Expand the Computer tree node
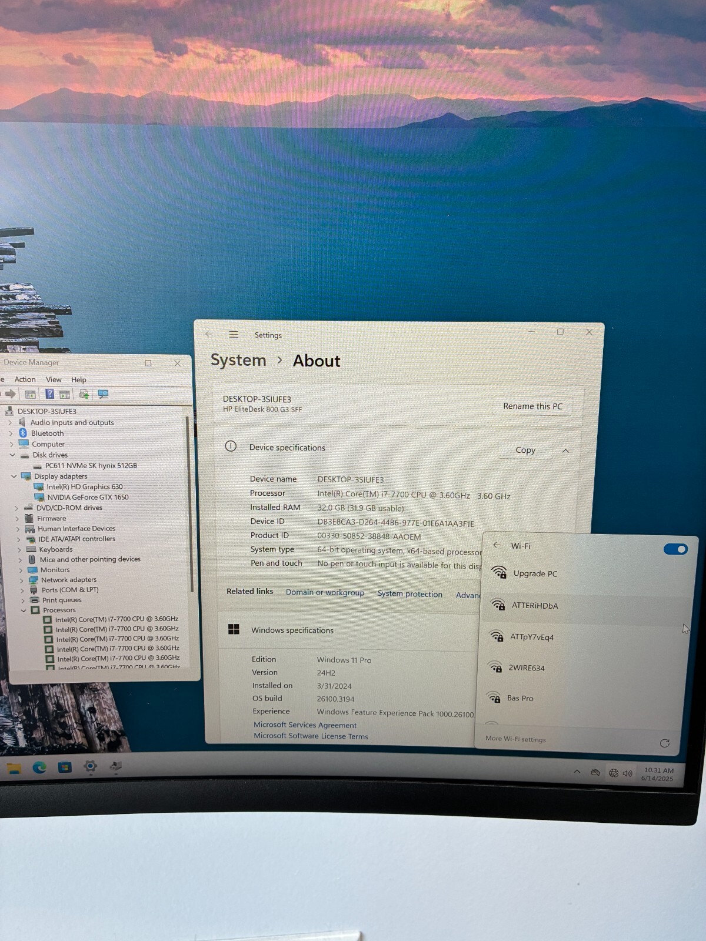The width and height of the screenshot is (706, 941). (x=11, y=444)
